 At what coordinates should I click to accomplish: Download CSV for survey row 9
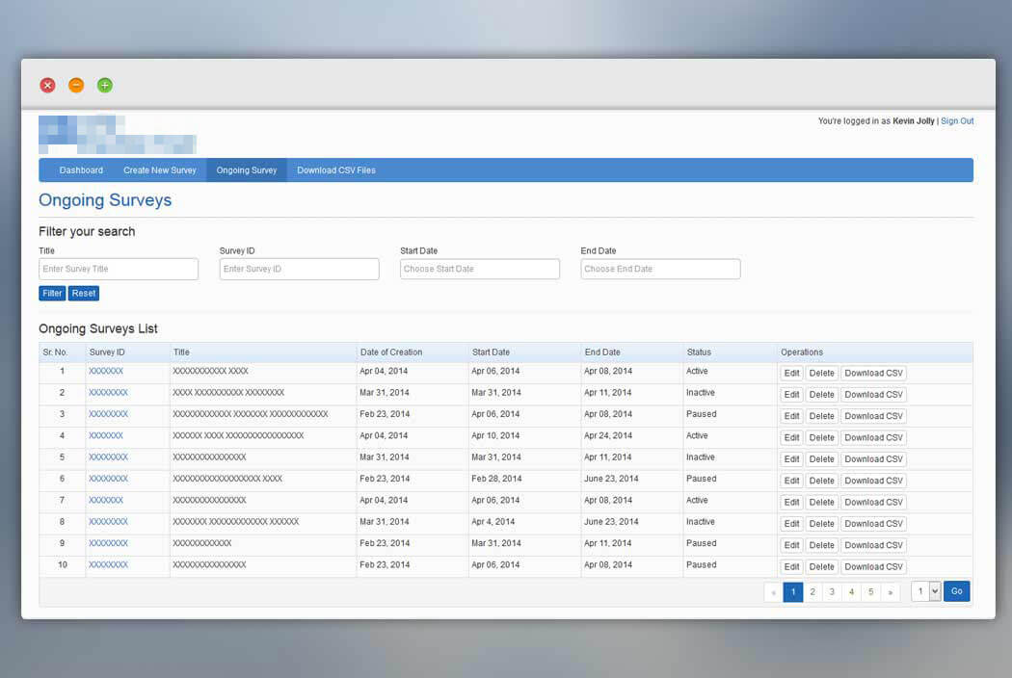tap(874, 545)
